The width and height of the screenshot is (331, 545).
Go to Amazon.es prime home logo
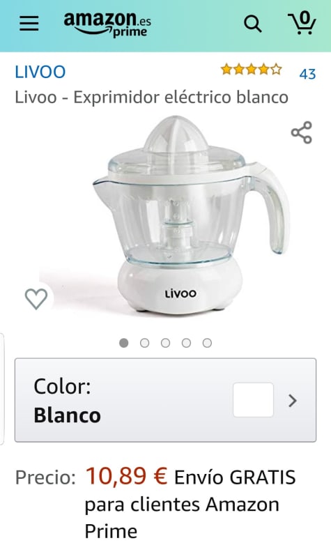click(107, 24)
